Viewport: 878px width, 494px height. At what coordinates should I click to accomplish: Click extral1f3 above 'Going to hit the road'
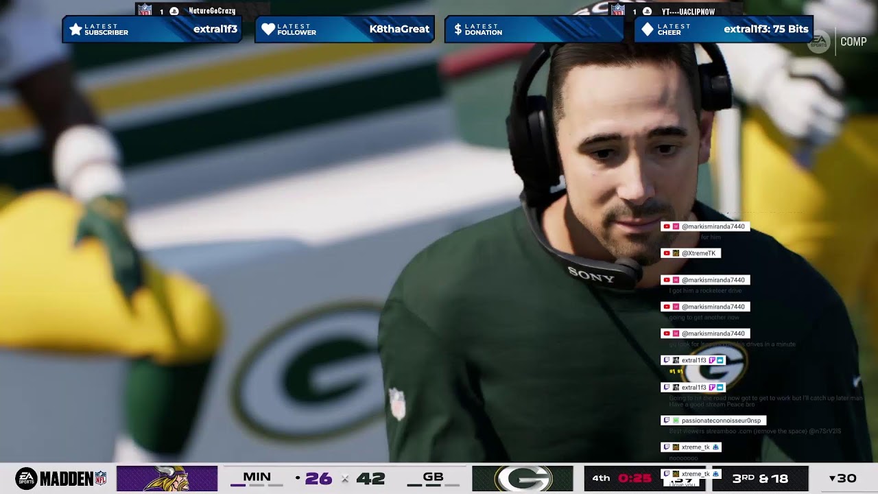694,388
